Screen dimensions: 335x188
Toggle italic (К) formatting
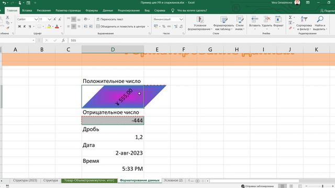click(x=25, y=27)
